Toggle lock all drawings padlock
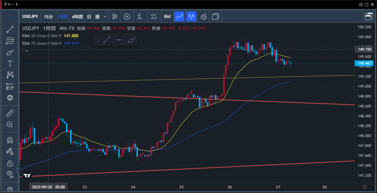377x193 pixels. pos(10,163)
